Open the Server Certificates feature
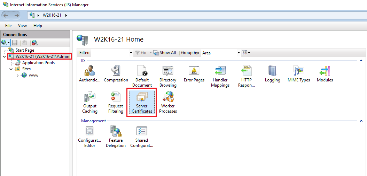 pos(142,103)
